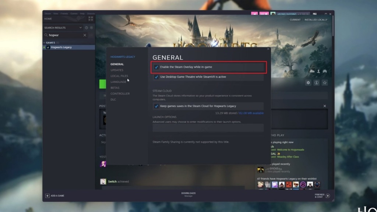Click the Switch achievement name

[112, 181]
